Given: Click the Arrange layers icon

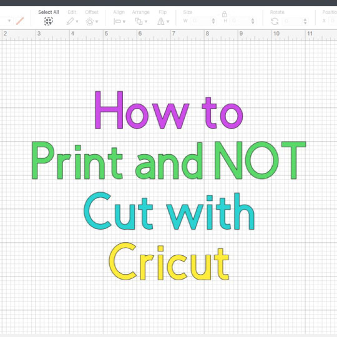Looking at the screenshot, I should 139,21.
